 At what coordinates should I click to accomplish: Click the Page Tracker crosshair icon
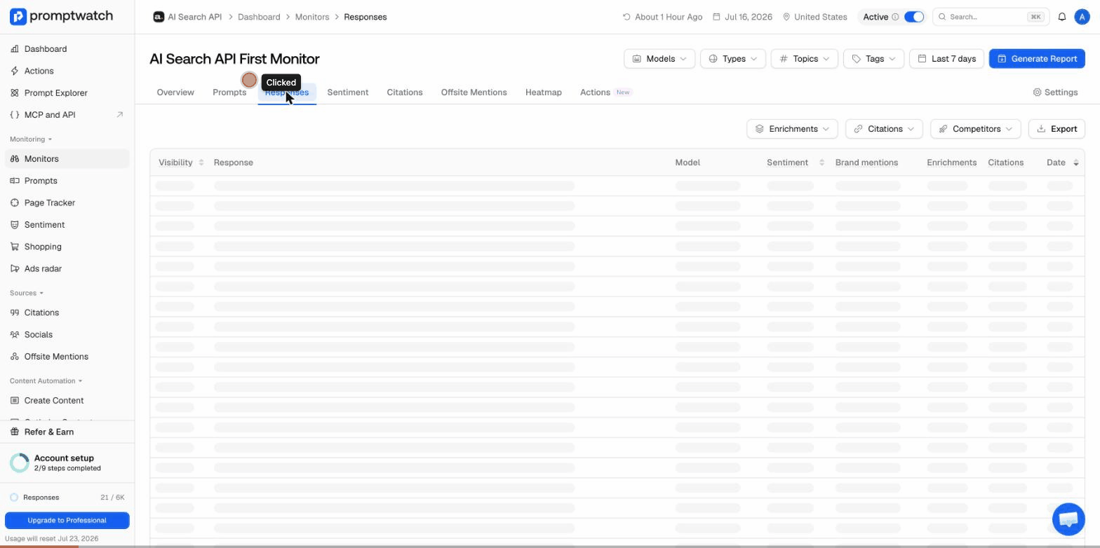pyautogui.click(x=15, y=203)
